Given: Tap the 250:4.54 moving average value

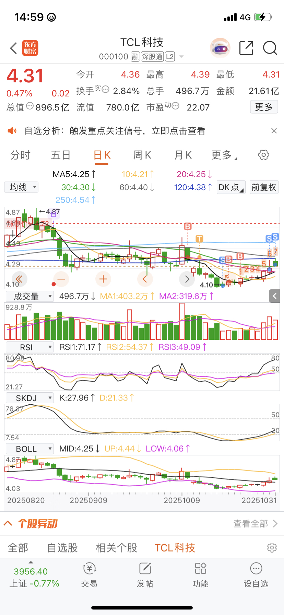Looking at the screenshot, I should tap(76, 200).
